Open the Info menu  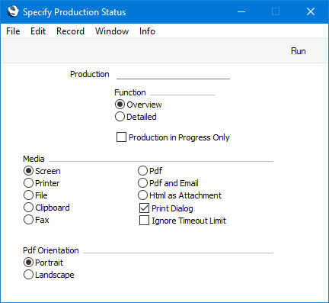[x=147, y=31]
